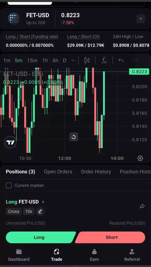Tap the red Short button
The image size is (151, 267).
pos(111,237)
